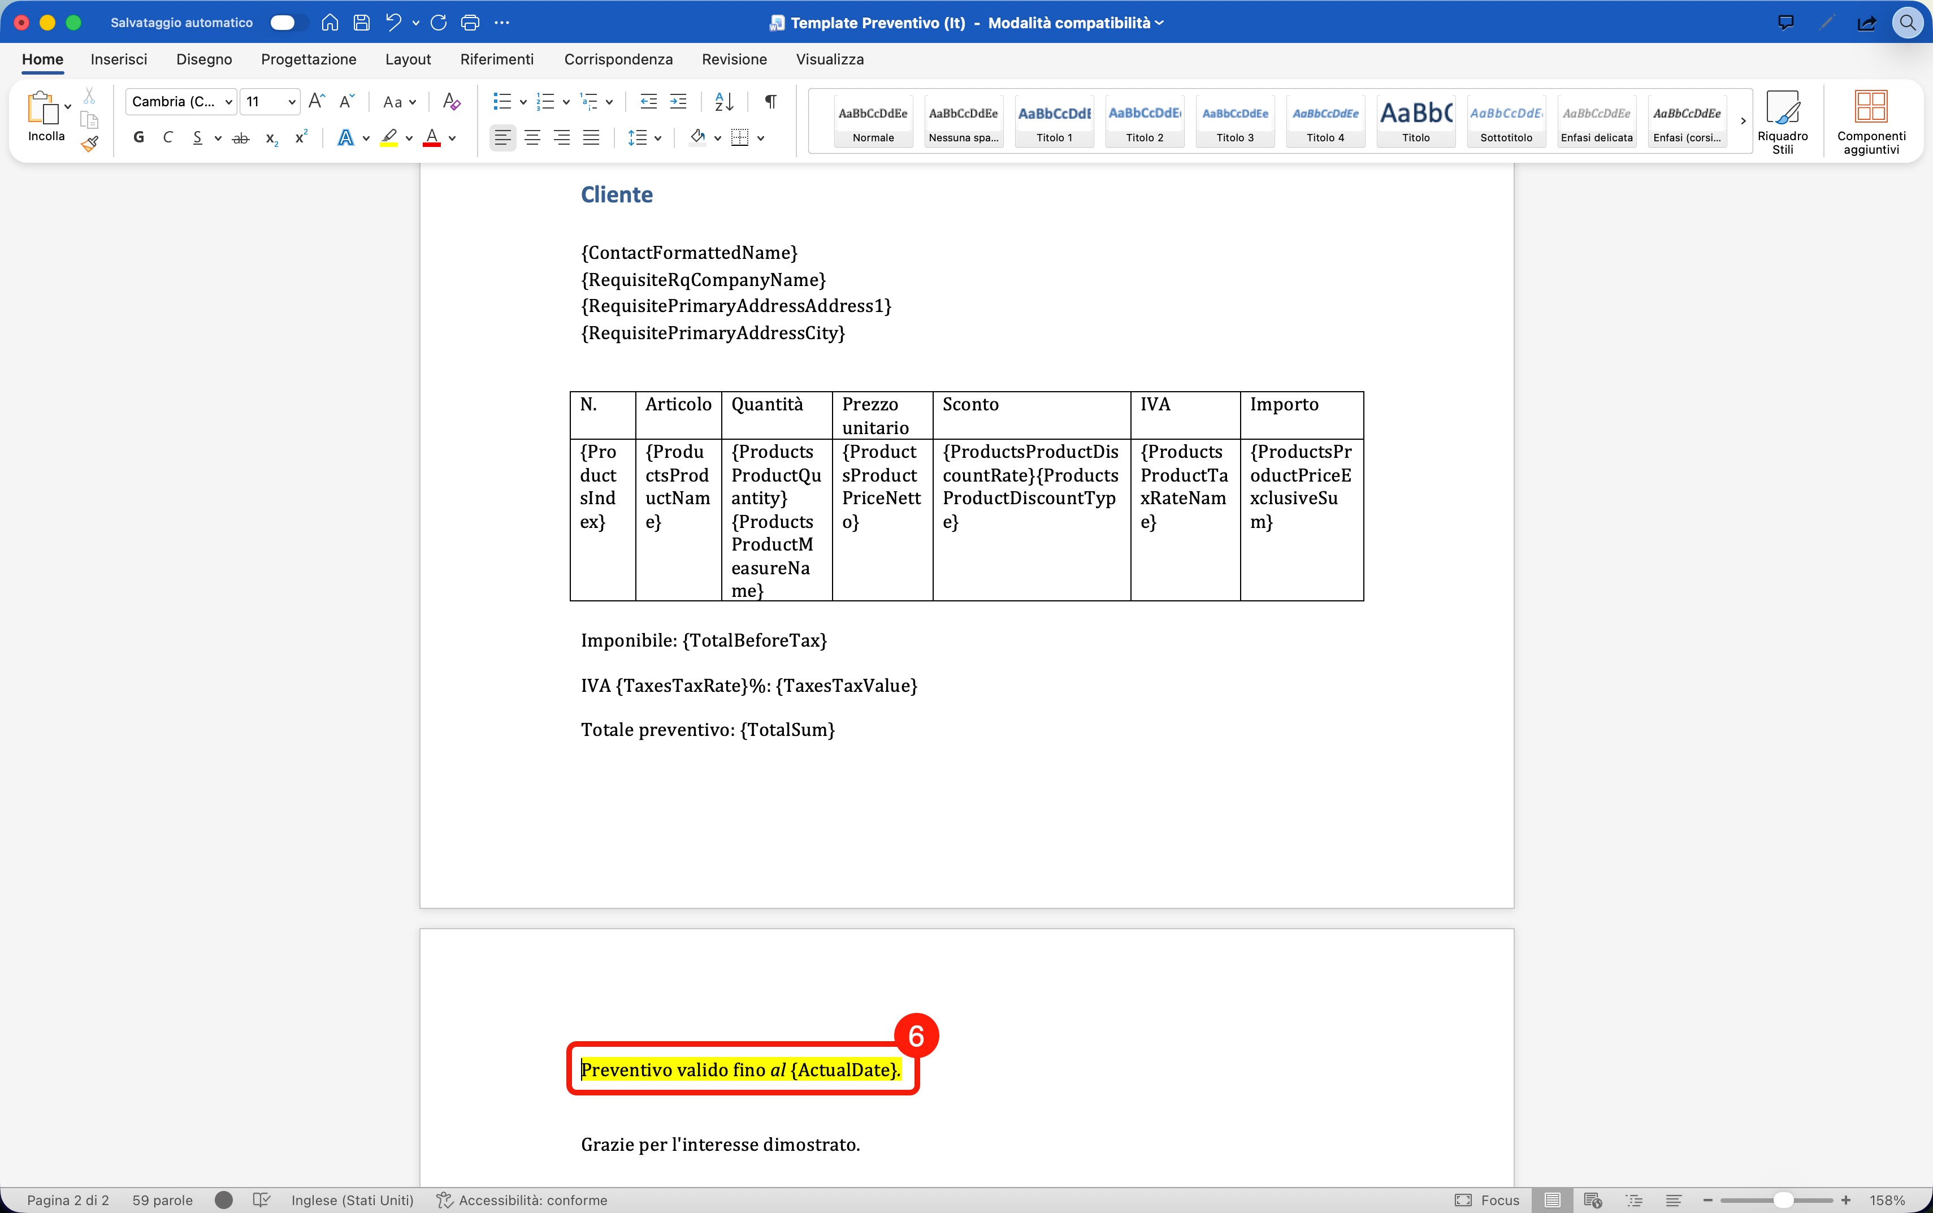Justify the paragraph text

[x=591, y=138]
